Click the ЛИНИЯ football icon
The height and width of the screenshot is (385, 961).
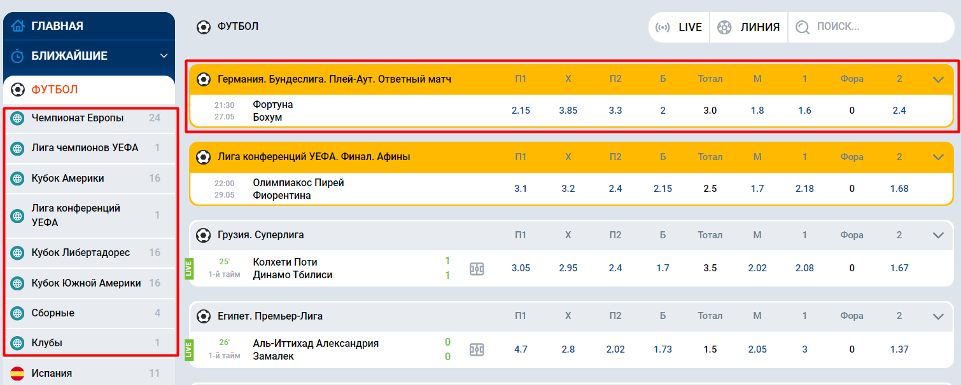724,27
